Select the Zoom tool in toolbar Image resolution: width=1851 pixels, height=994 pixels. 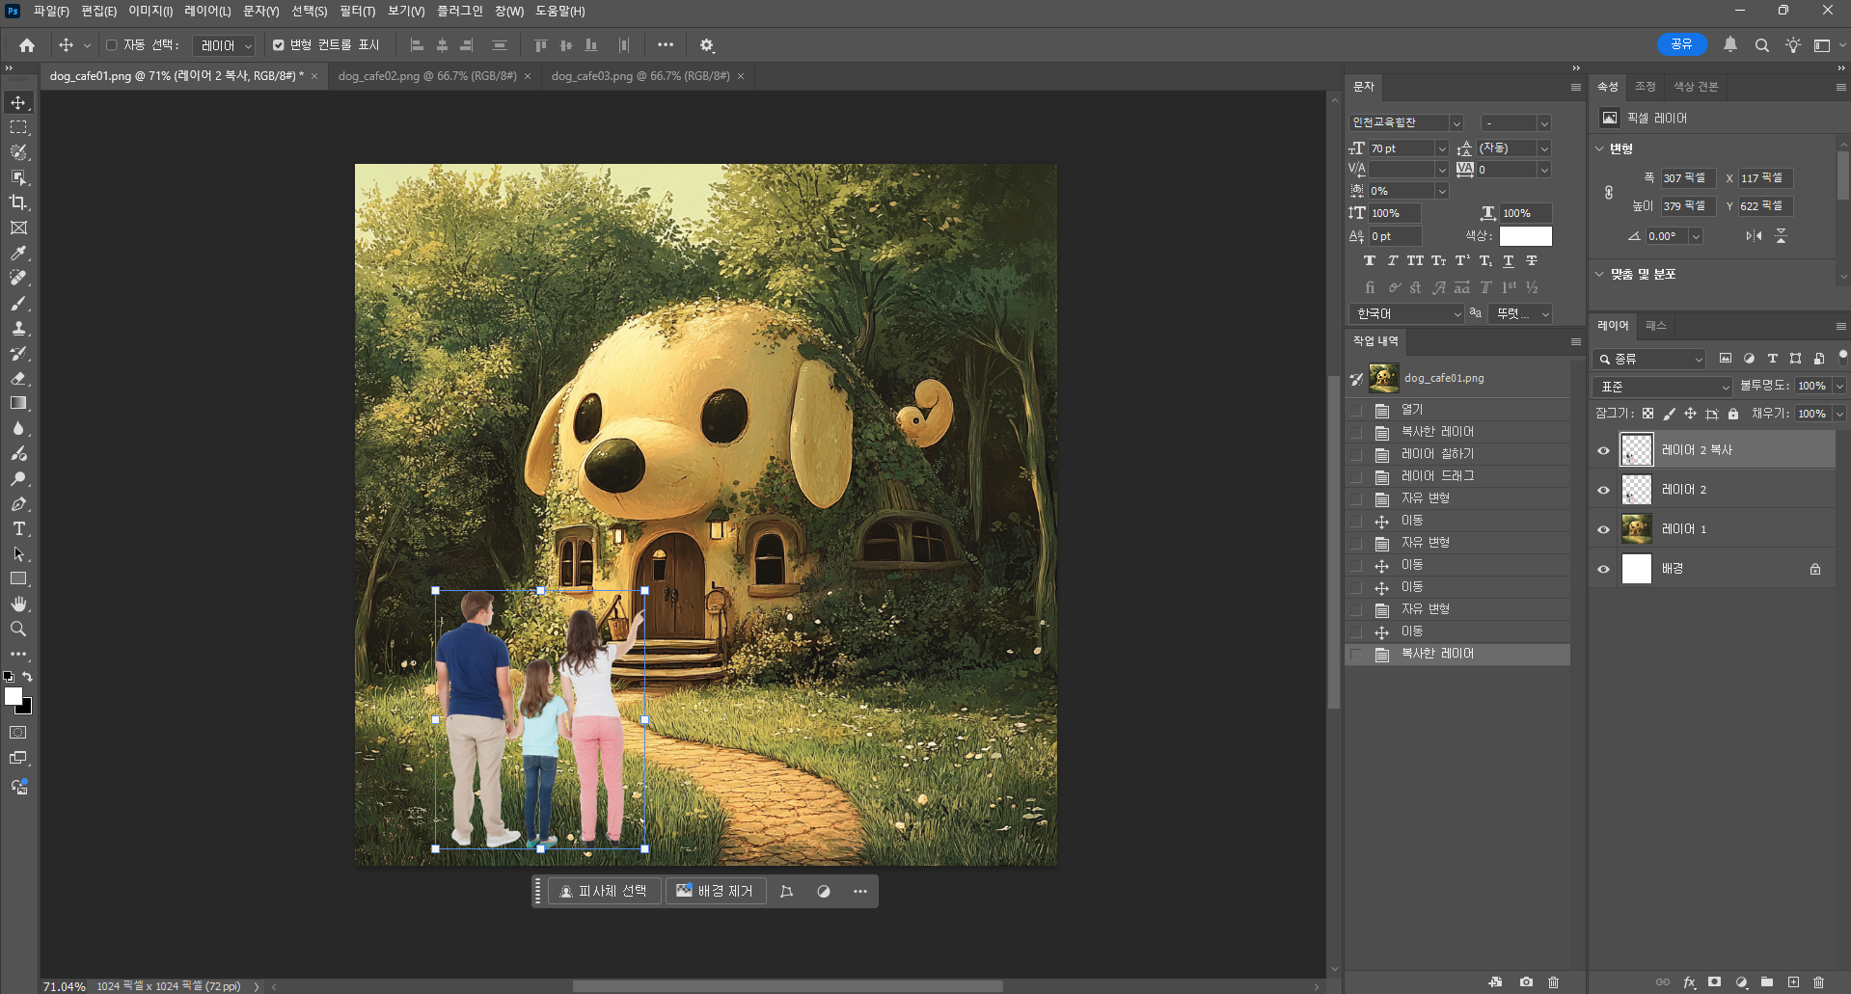[18, 629]
